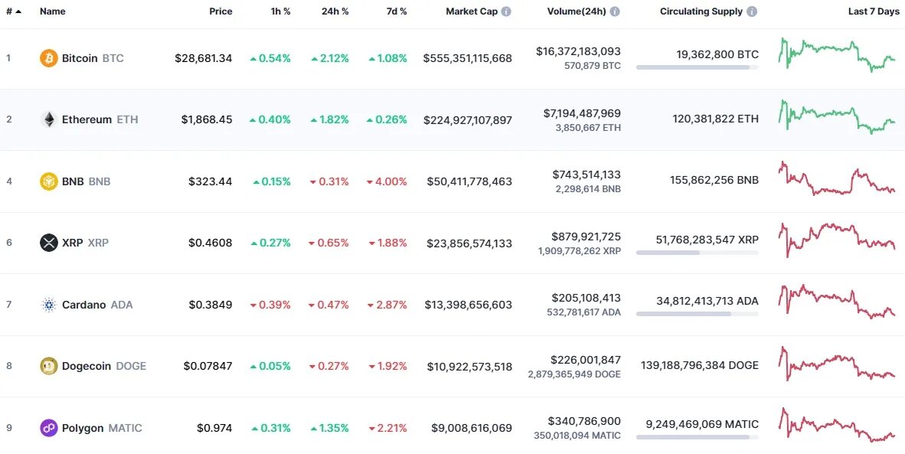Click the Circulating Supply info icon
This screenshot has width=905, height=454.
tap(752, 12)
